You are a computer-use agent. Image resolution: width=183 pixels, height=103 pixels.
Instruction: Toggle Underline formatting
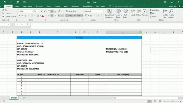[x=26, y=15]
